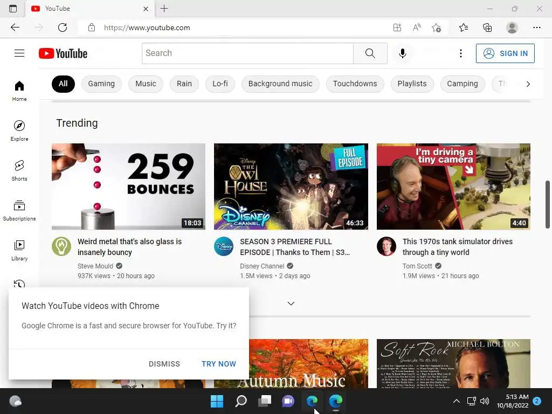
Task: Open taskbar Search
Action: (241, 401)
